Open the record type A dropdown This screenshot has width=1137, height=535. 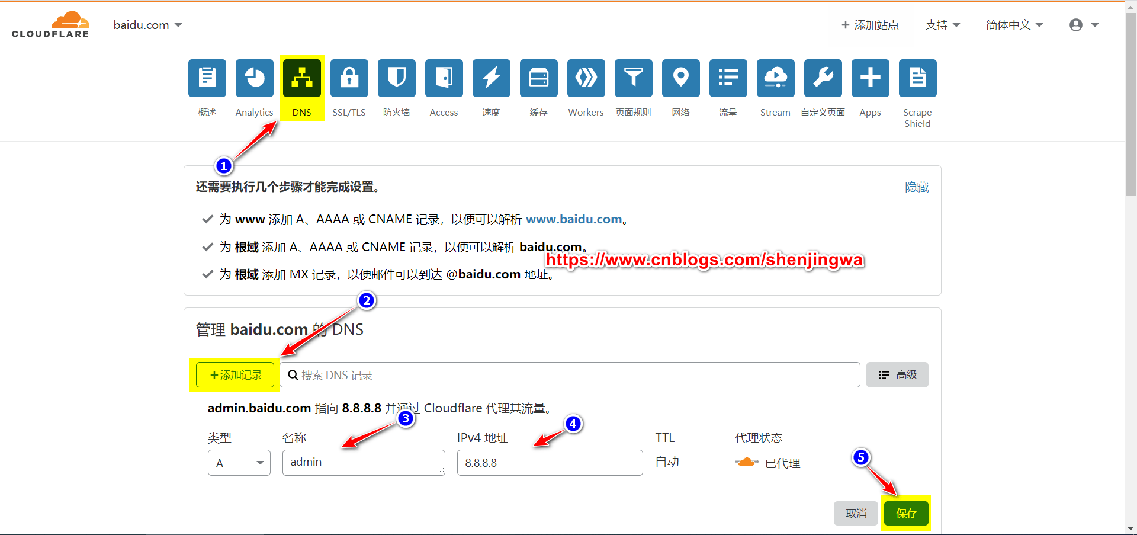239,463
